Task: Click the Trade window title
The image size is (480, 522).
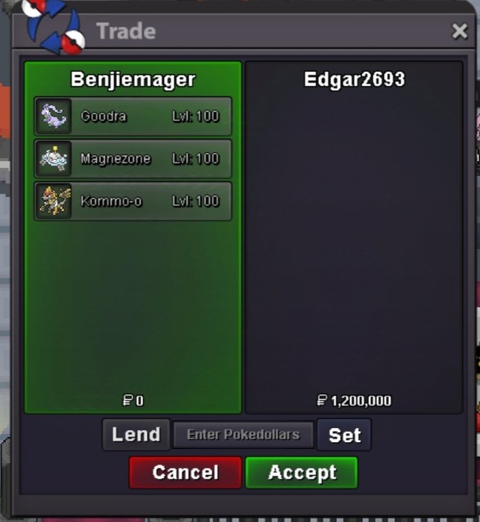Action: (126, 31)
